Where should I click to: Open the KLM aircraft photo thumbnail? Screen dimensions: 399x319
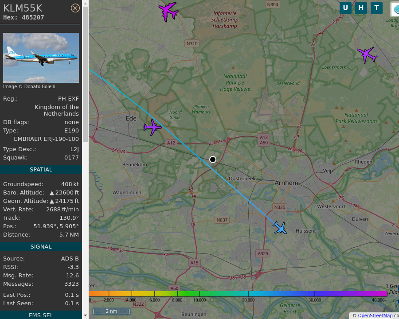coord(41,58)
